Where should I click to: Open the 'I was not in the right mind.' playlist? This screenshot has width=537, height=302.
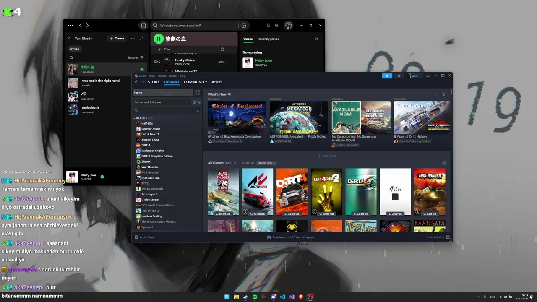coord(107,83)
